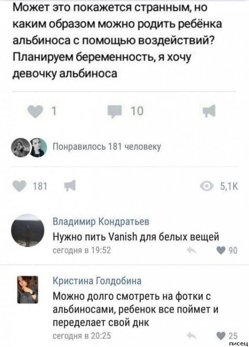
Task: Tap the share megaphone on inner post
Action: 209,111
